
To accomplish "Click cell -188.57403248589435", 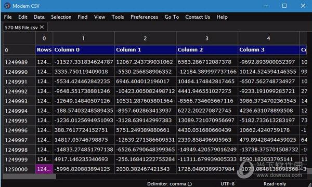I will [x=84, y=111].
